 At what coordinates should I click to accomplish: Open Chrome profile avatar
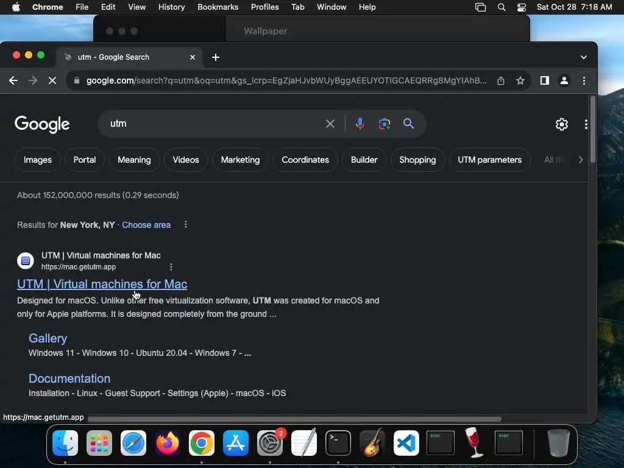(564, 81)
